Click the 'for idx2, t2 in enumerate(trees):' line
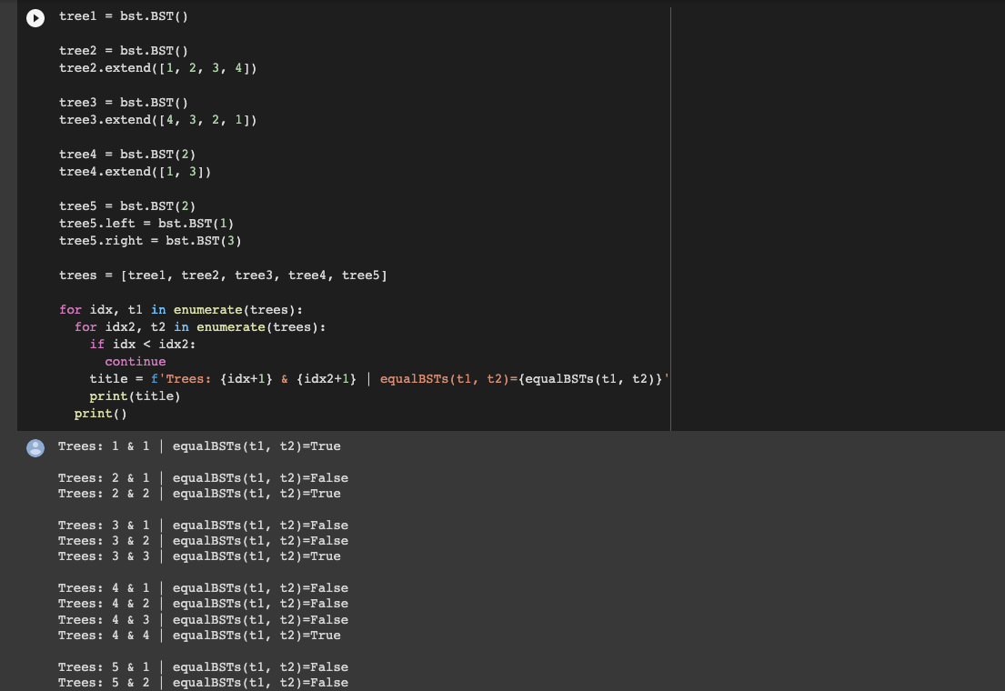 (200, 327)
